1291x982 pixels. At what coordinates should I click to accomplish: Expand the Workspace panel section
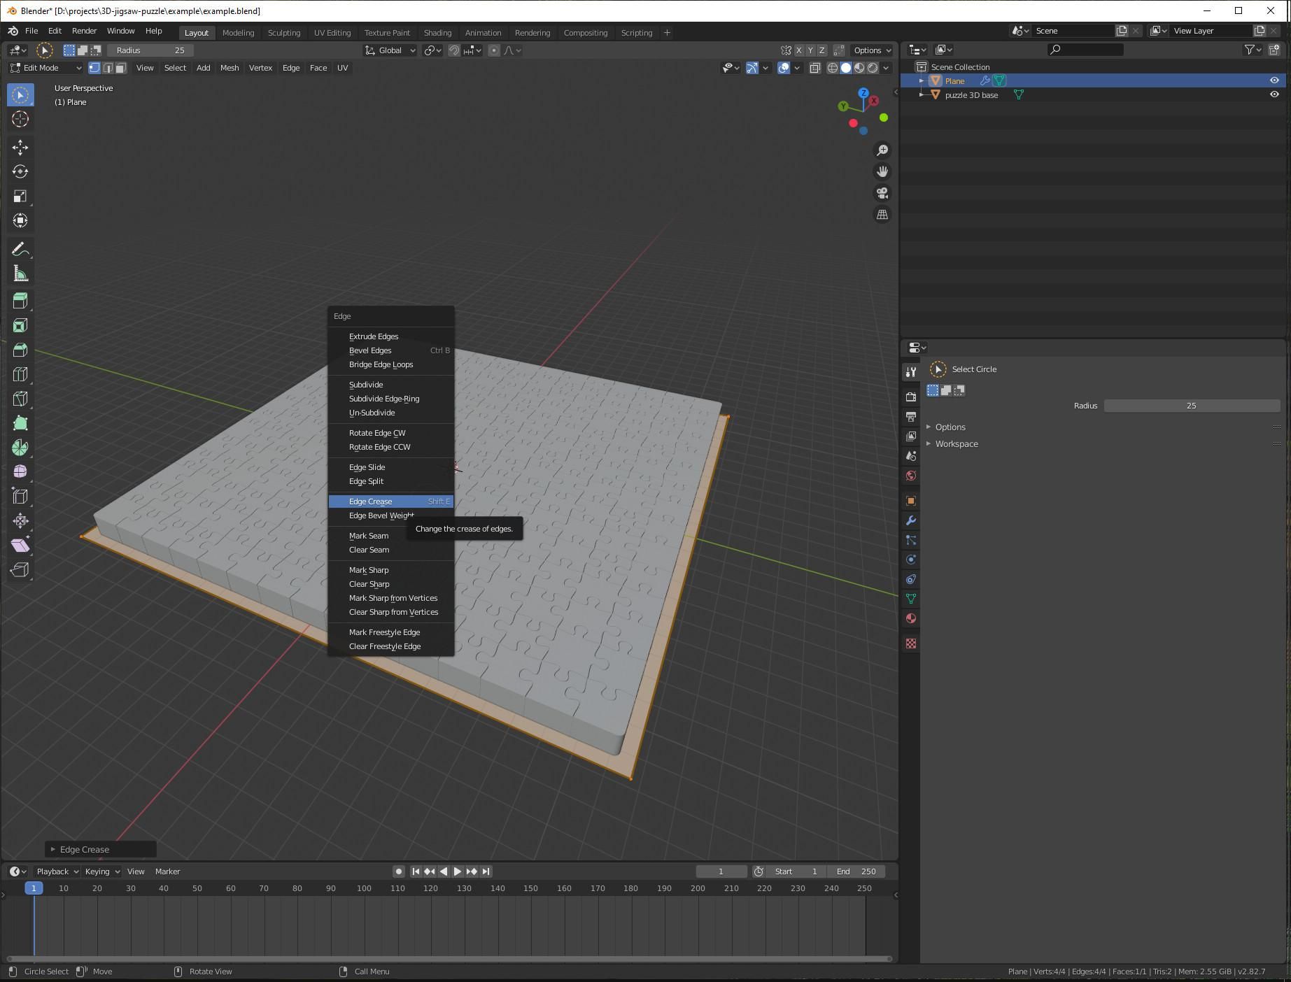(x=956, y=443)
